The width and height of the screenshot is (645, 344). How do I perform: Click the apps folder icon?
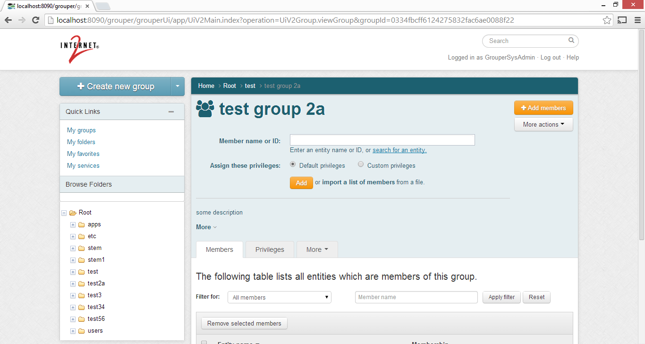click(x=81, y=224)
